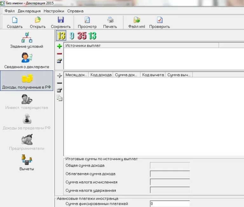Image resolution: width=244 pixels, height=207 pixels.
Task: Run the Проверить check
Action: tap(159, 23)
